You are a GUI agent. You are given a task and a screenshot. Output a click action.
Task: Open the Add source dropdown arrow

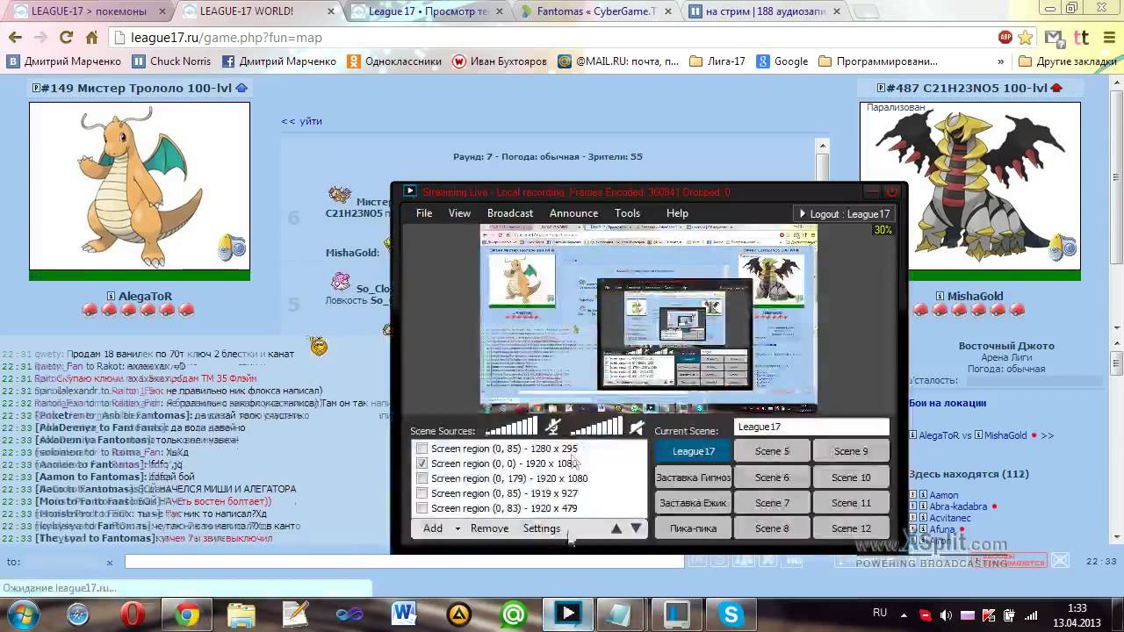click(458, 528)
